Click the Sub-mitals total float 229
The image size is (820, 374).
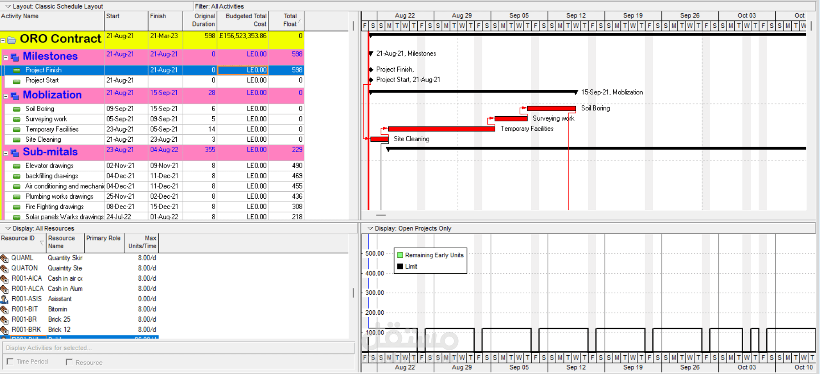297,150
